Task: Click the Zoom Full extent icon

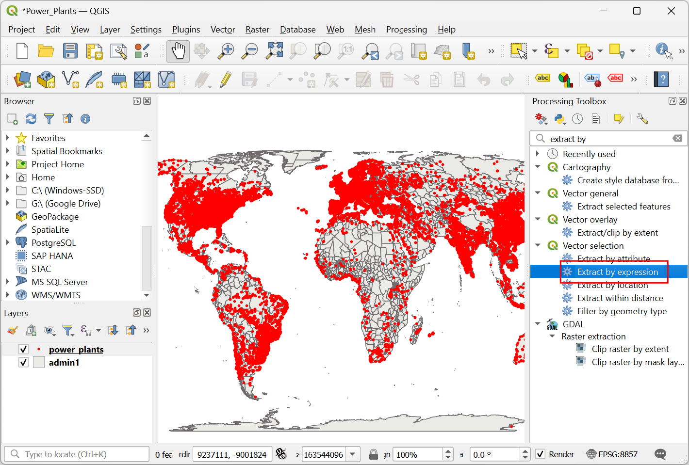Action: pyautogui.click(x=274, y=51)
